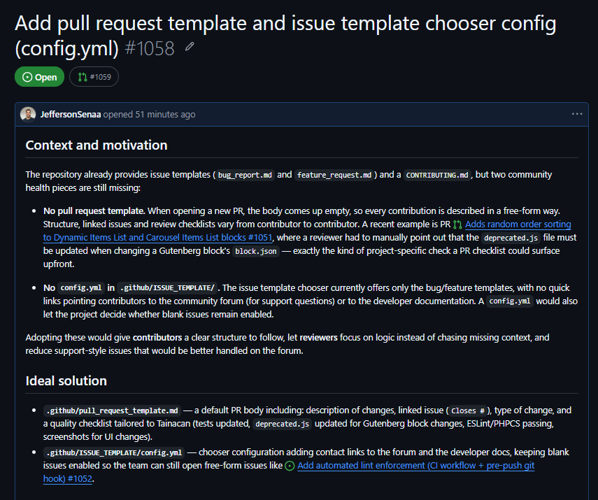Click JeffersonSenaa's avatar picture

pos(28,114)
